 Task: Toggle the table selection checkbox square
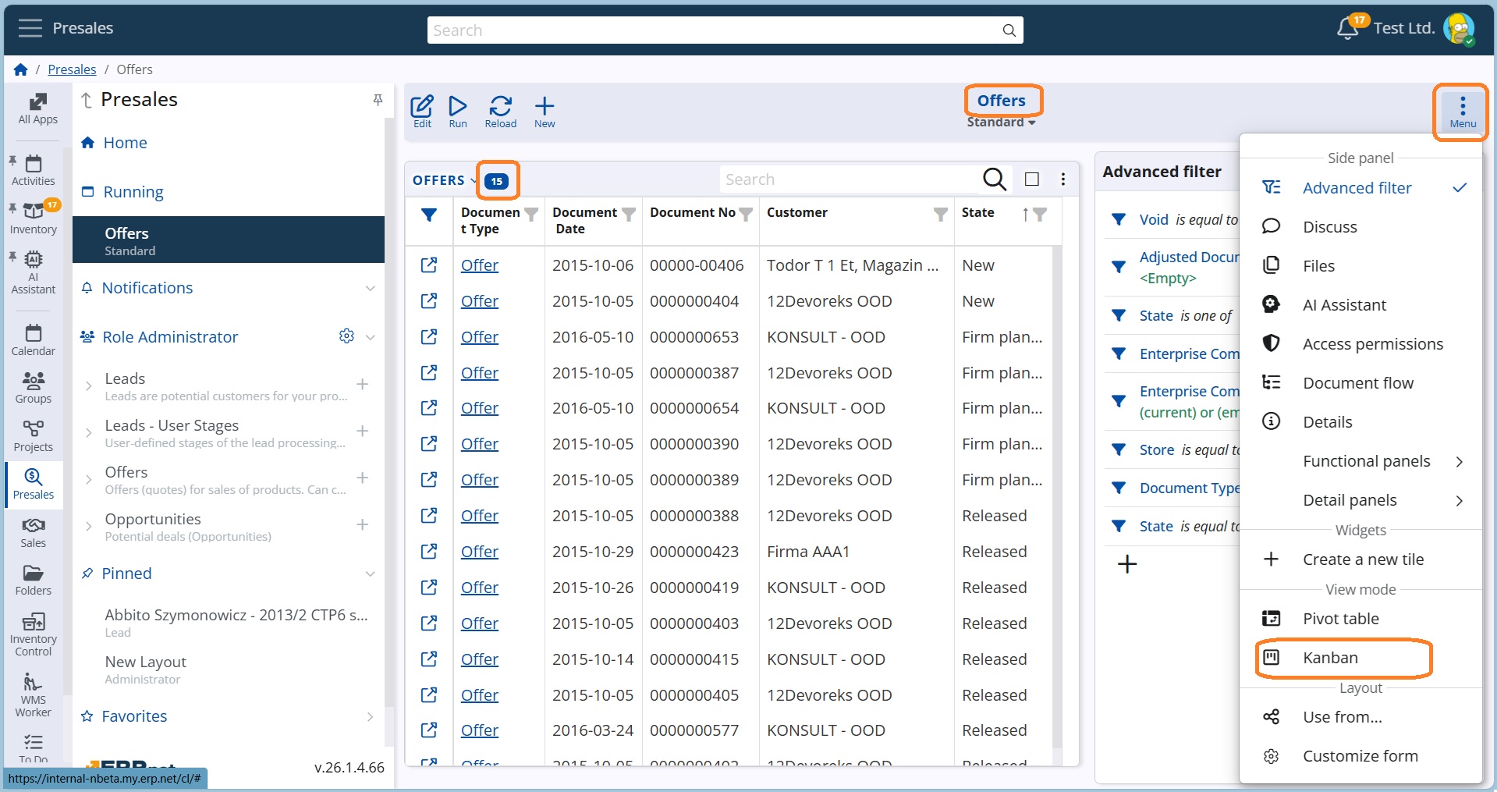[x=1031, y=179]
